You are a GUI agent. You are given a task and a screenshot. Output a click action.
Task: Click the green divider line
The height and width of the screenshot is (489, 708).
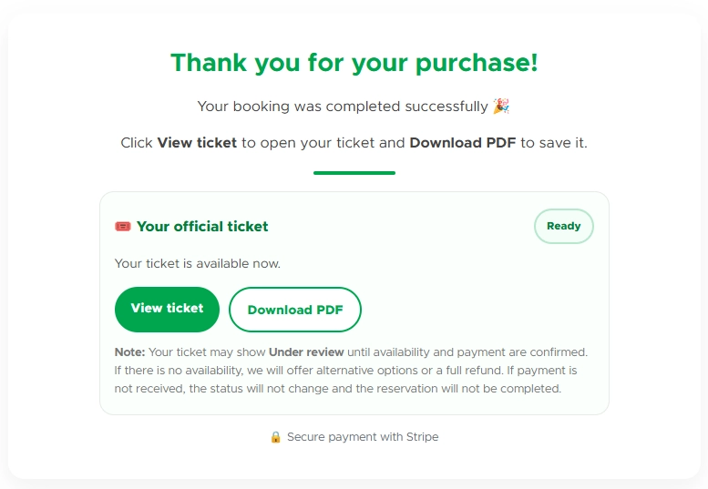354,172
